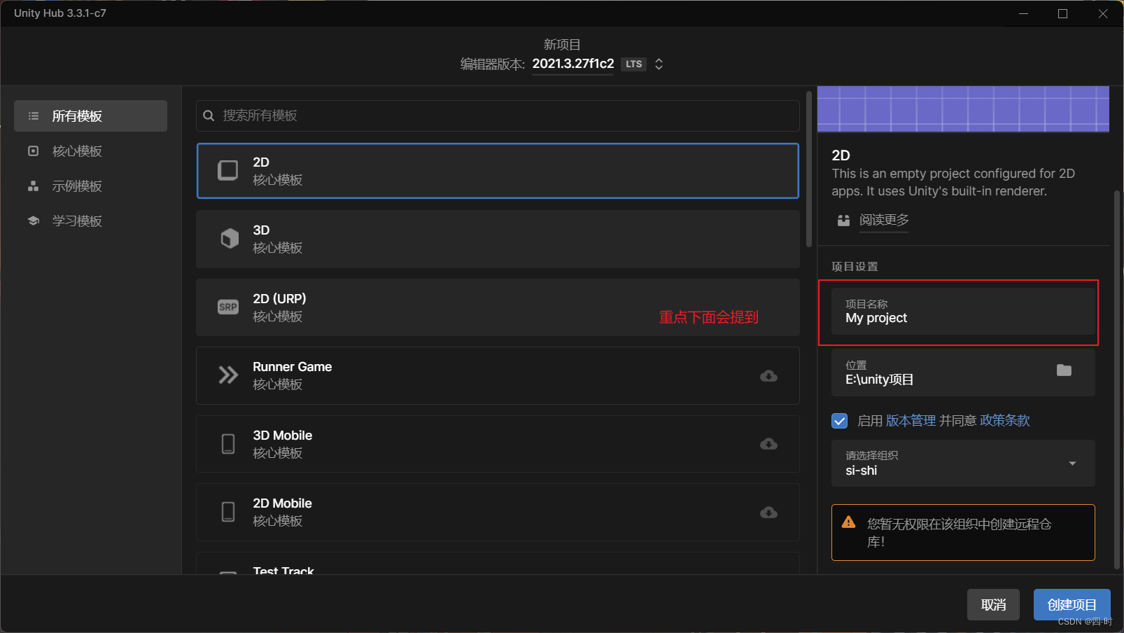This screenshot has height=633, width=1124.
Task: Expand the 请选择组织 si-shi dropdown
Action: pyautogui.click(x=963, y=463)
